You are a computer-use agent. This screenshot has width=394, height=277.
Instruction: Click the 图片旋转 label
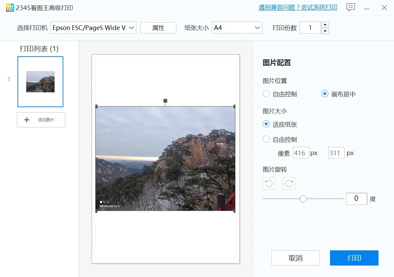pos(275,170)
